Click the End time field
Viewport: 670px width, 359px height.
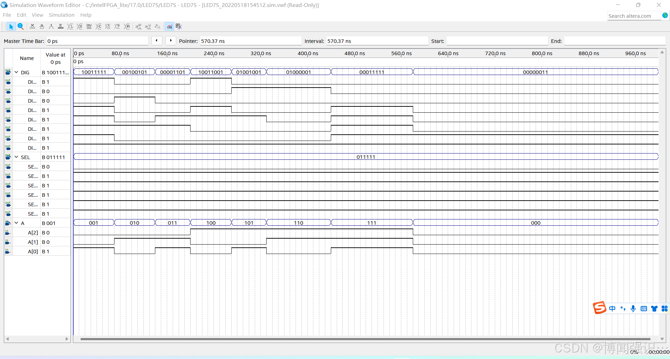pos(615,41)
